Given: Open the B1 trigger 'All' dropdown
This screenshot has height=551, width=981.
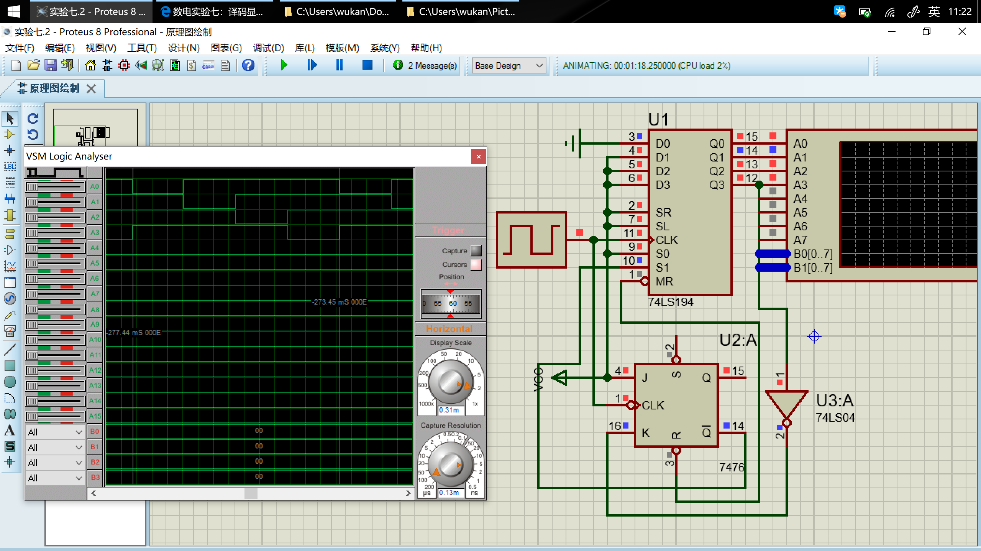Looking at the screenshot, I should [x=55, y=447].
